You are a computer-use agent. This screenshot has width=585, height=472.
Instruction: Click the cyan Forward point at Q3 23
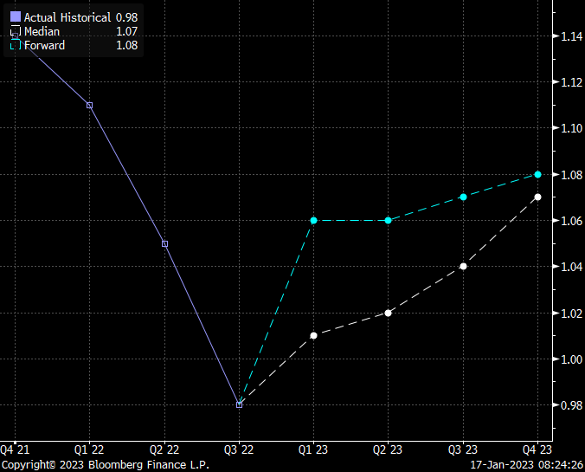click(x=463, y=197)
